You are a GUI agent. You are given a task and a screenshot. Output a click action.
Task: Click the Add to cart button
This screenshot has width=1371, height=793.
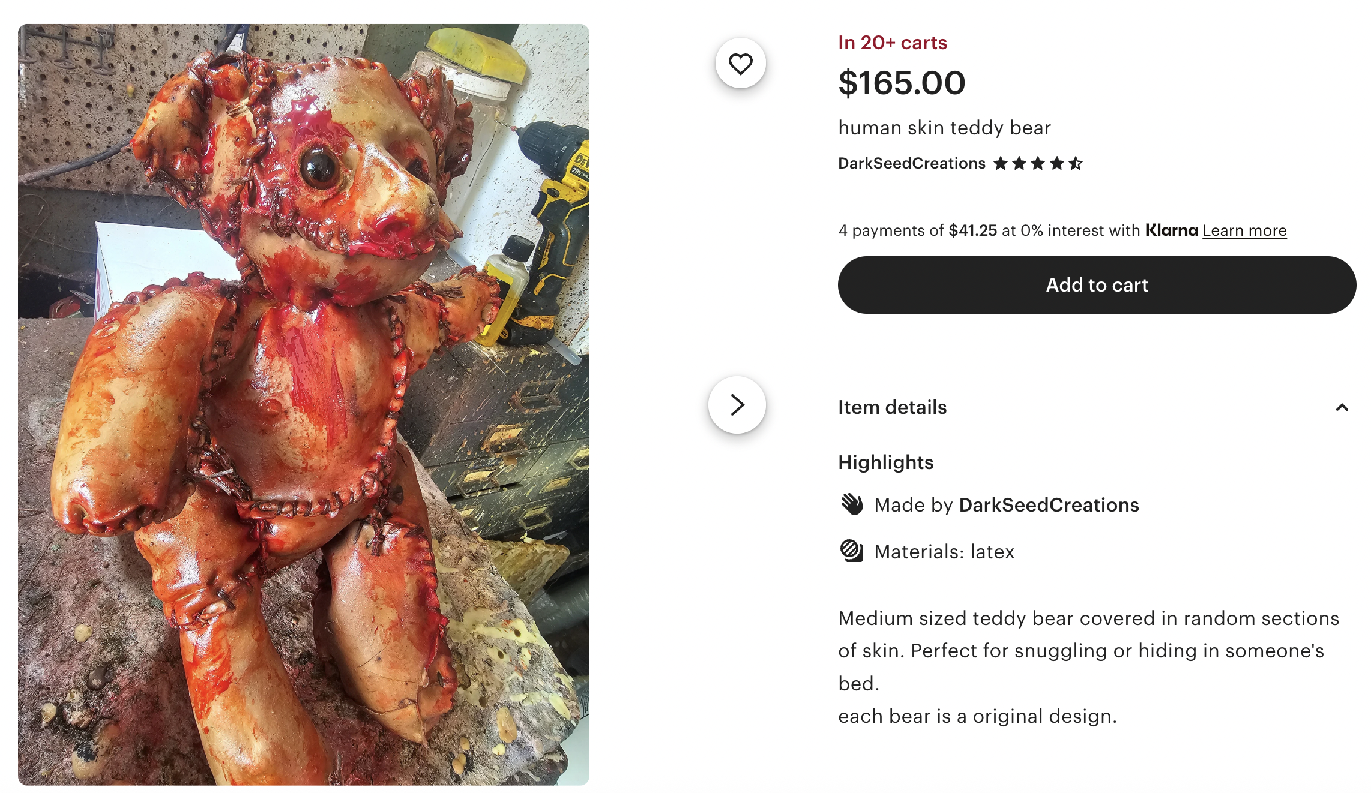pyautogui.click(x=1097, y=285)
